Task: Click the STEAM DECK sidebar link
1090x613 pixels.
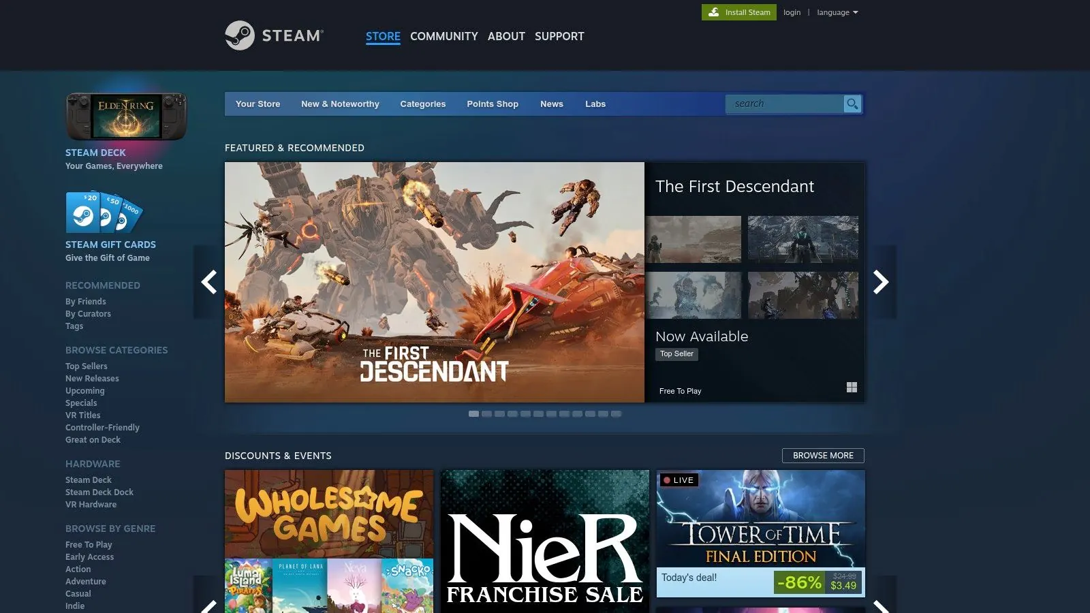Action: click(95, 153)
